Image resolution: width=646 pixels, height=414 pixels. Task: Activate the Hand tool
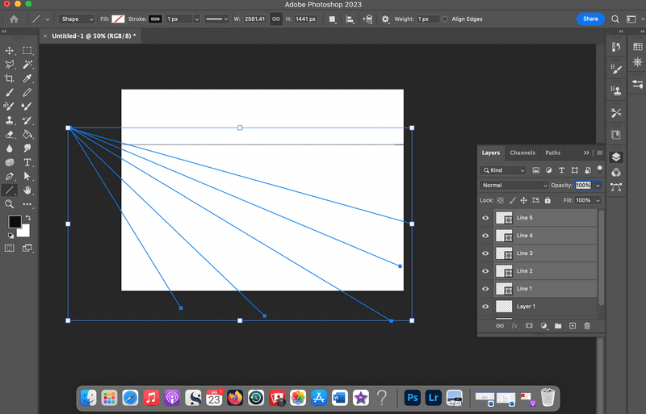click(x=27, y=190)
